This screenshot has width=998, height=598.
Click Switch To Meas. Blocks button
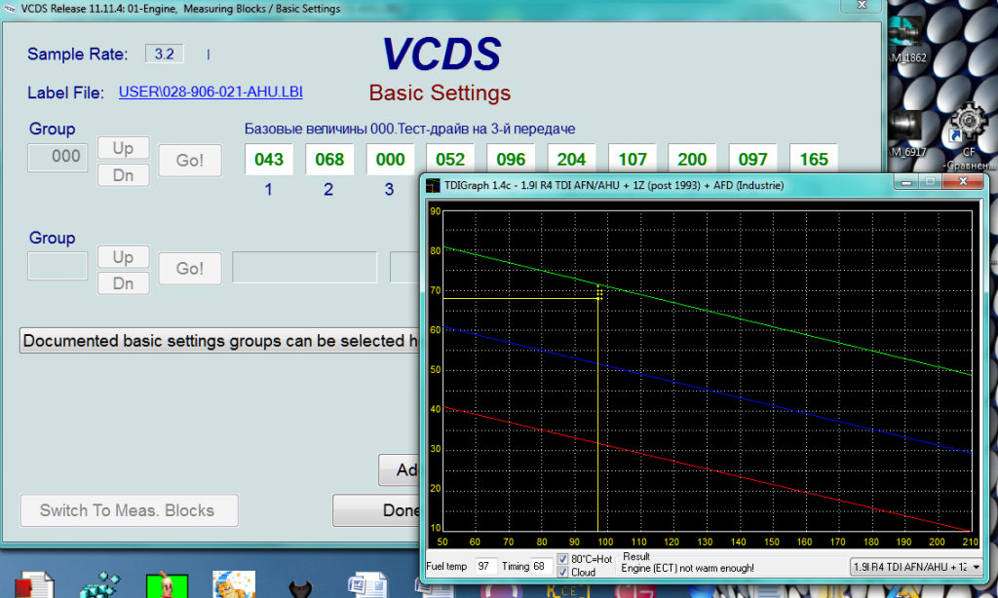[126, 510]
